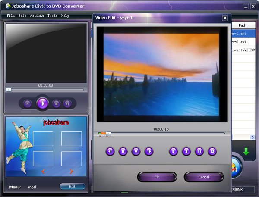Open the Tools menu
The width and height of the screenshot is (259, 197).
53,16
